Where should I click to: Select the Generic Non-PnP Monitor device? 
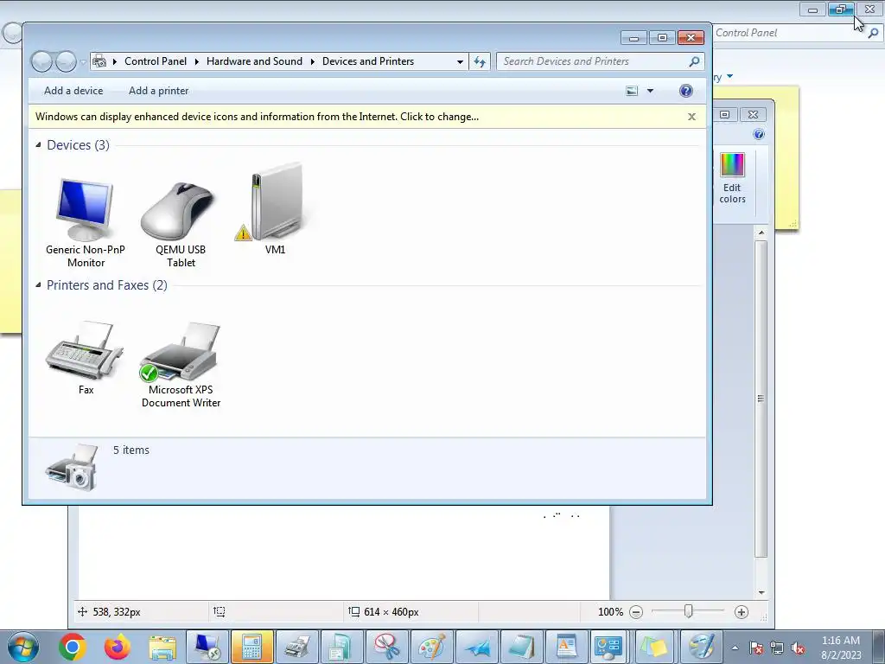(x=86, y=223)
